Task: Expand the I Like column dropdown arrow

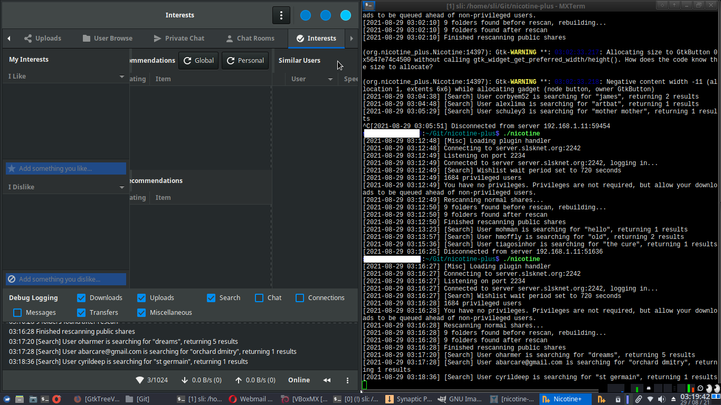Action: (x=122, y=76)
